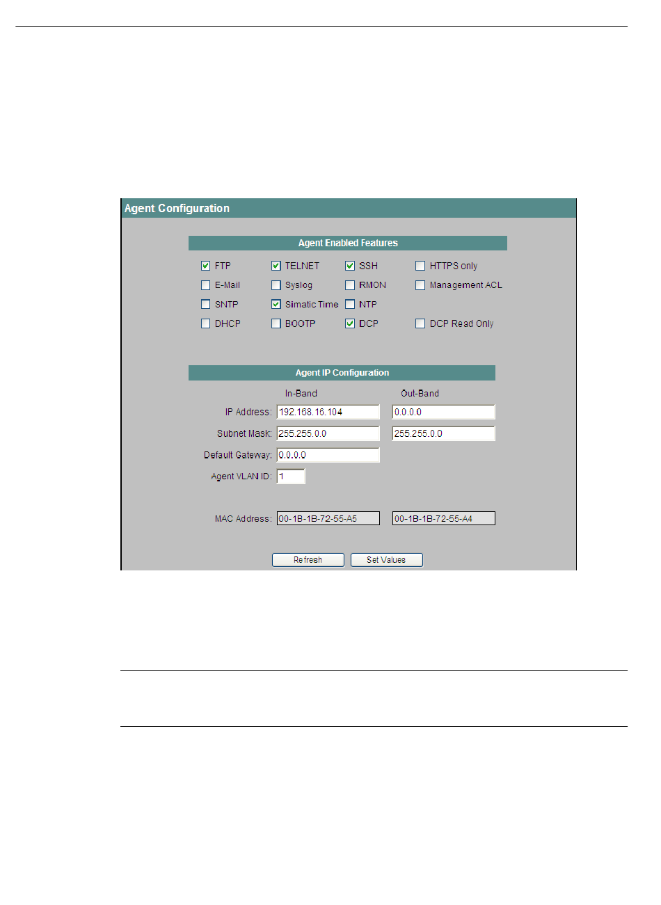The width and height of the screenshot is (661, 905).
Task: Click the Agent Enabled Features header
Action: (x=348, y=243)
